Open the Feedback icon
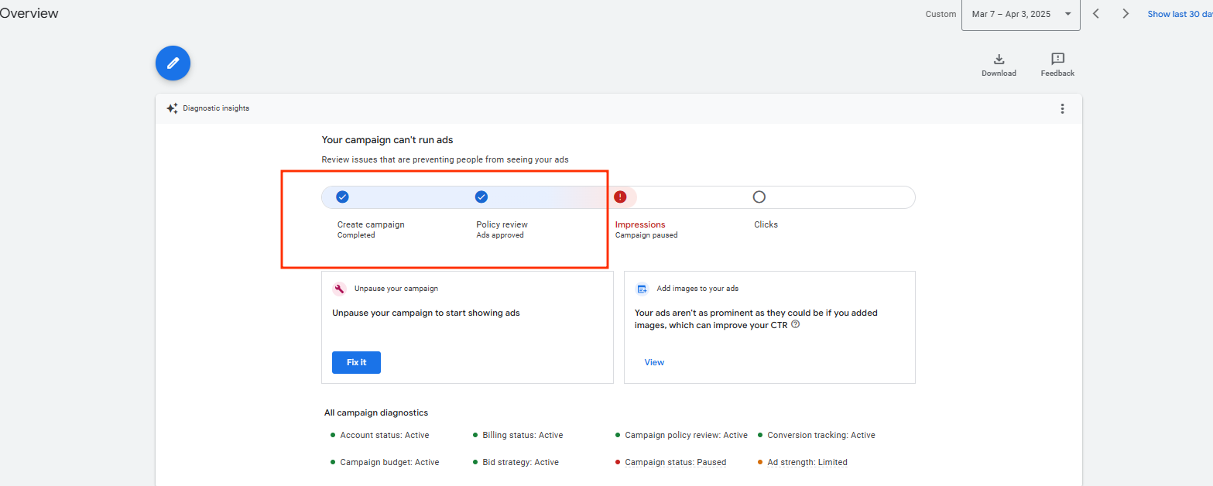 (x=1057, y=60)
